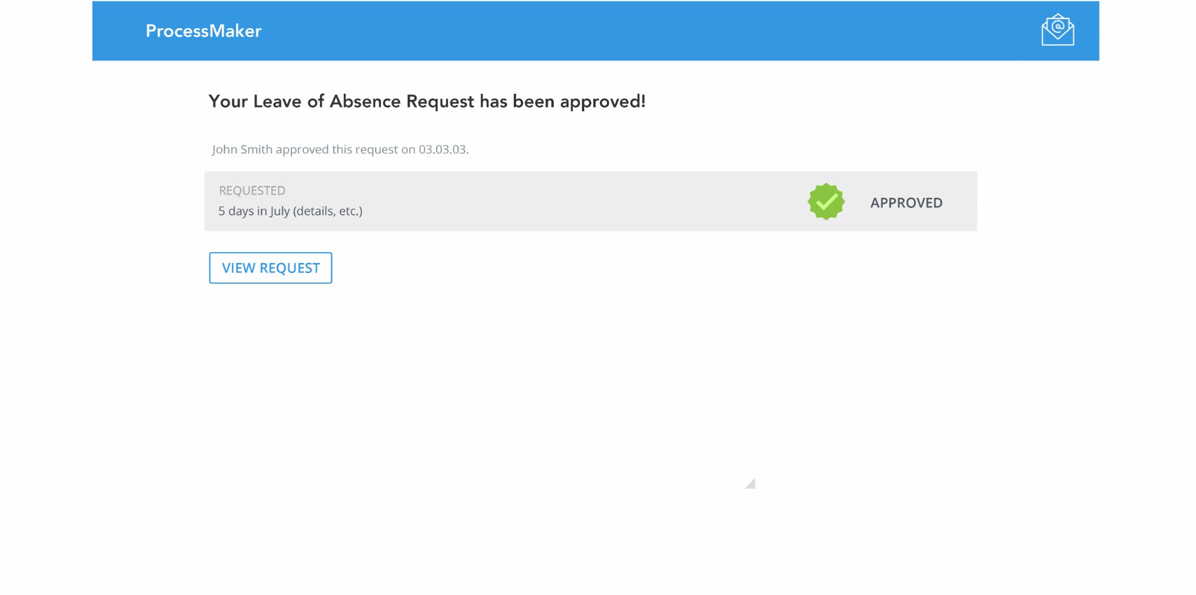Click the resize grip handle icon
Screen dimensions: 1196x595
[750, 484]
